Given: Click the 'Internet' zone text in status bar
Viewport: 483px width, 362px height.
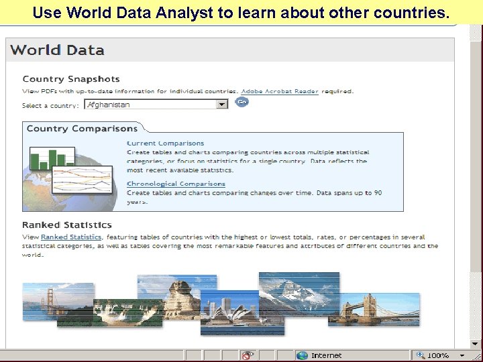Looking at the screenshot, I should (x=326, y=356).
